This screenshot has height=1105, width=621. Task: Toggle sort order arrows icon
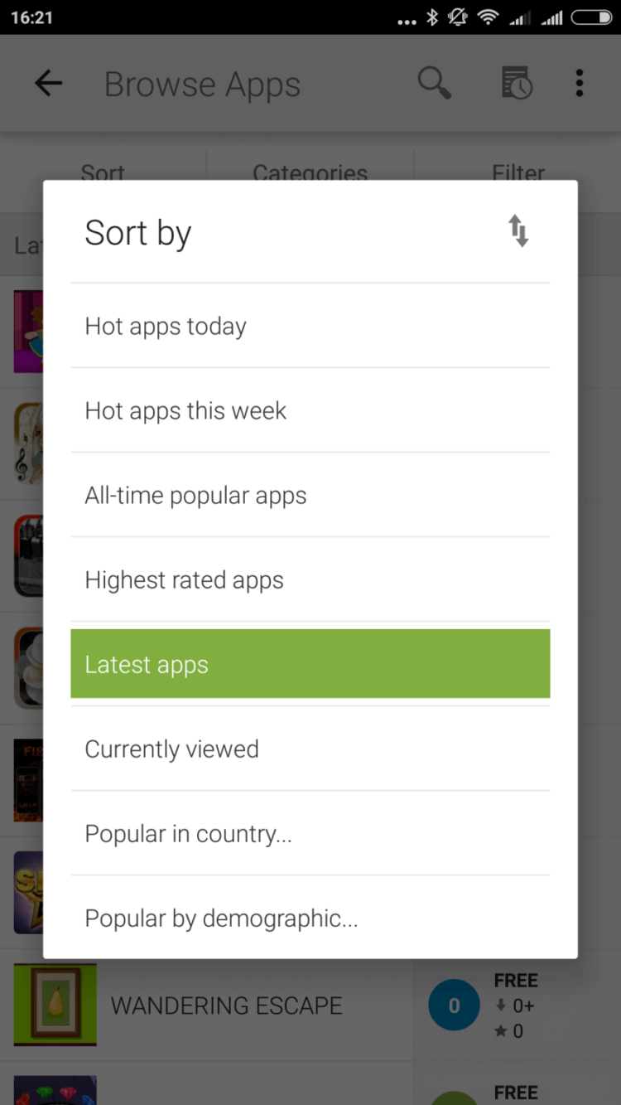(518, 231)
